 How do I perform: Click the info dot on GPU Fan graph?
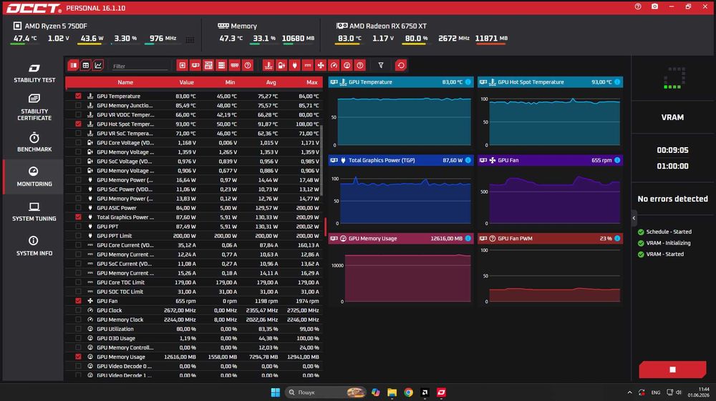[617, 160]
